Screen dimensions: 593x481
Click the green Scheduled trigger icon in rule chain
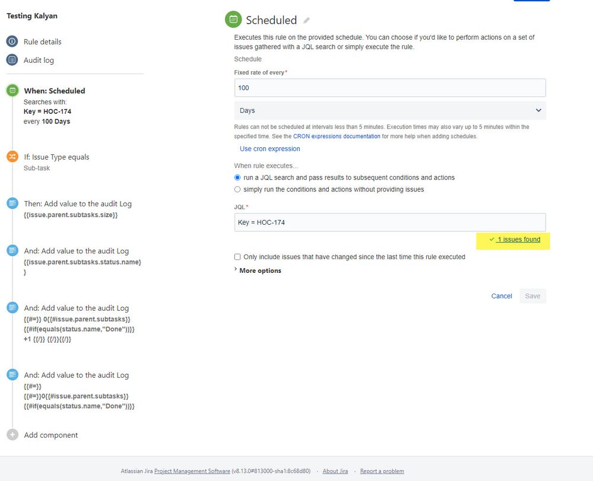point(12,90)
